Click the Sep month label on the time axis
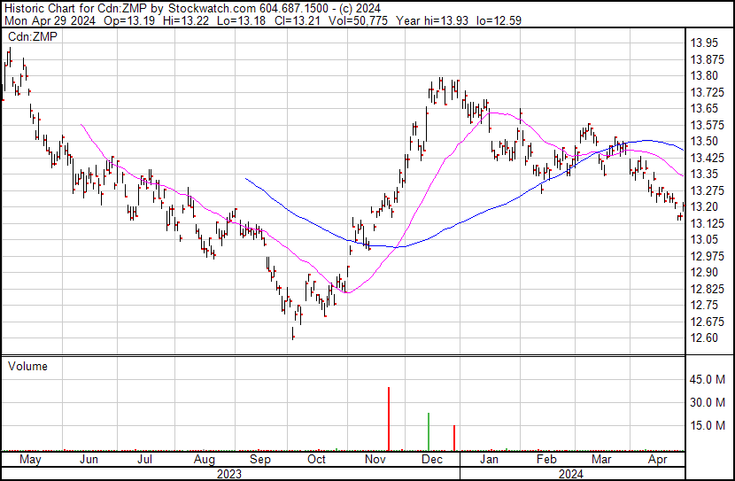 260,460
